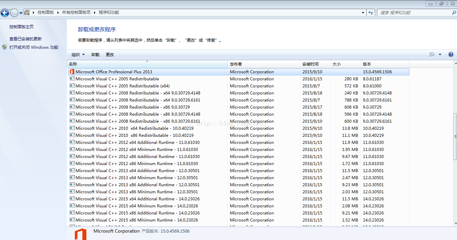The height and width of the screenshot is (240, 457).
Task: Click size value 280 KB
Action: coord(351,79)
